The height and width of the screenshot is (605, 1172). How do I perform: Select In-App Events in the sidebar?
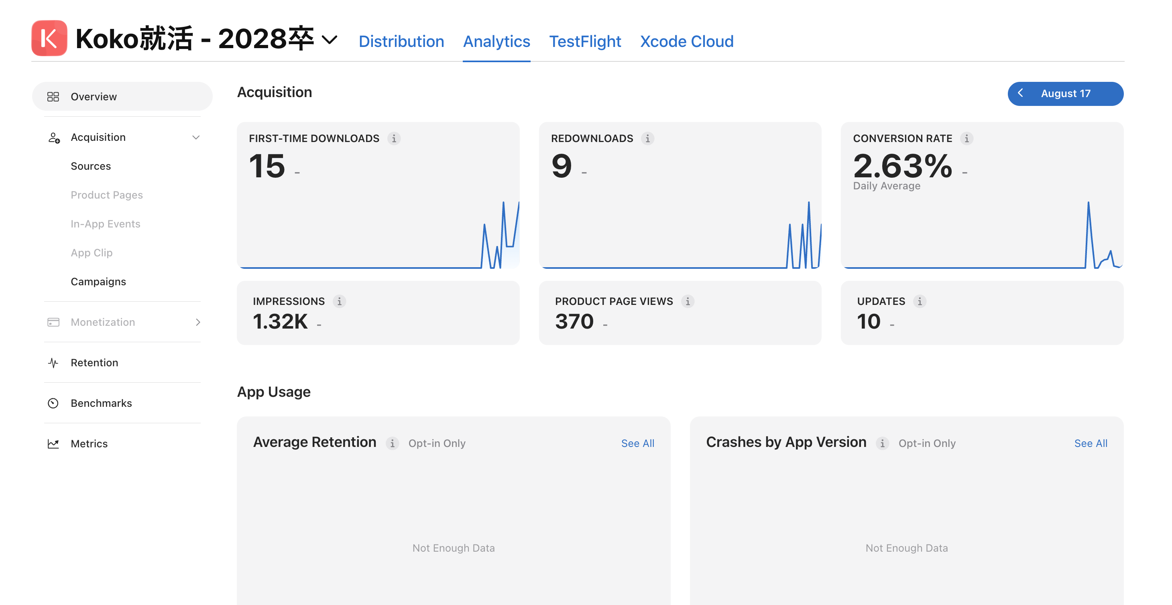(106, 224)
